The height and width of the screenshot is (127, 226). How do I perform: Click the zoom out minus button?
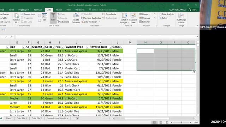pos(171,122)
